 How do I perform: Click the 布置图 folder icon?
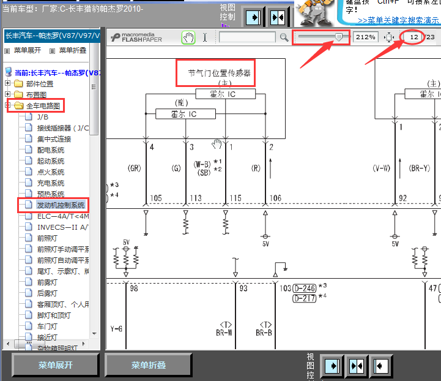coord(18,94)
